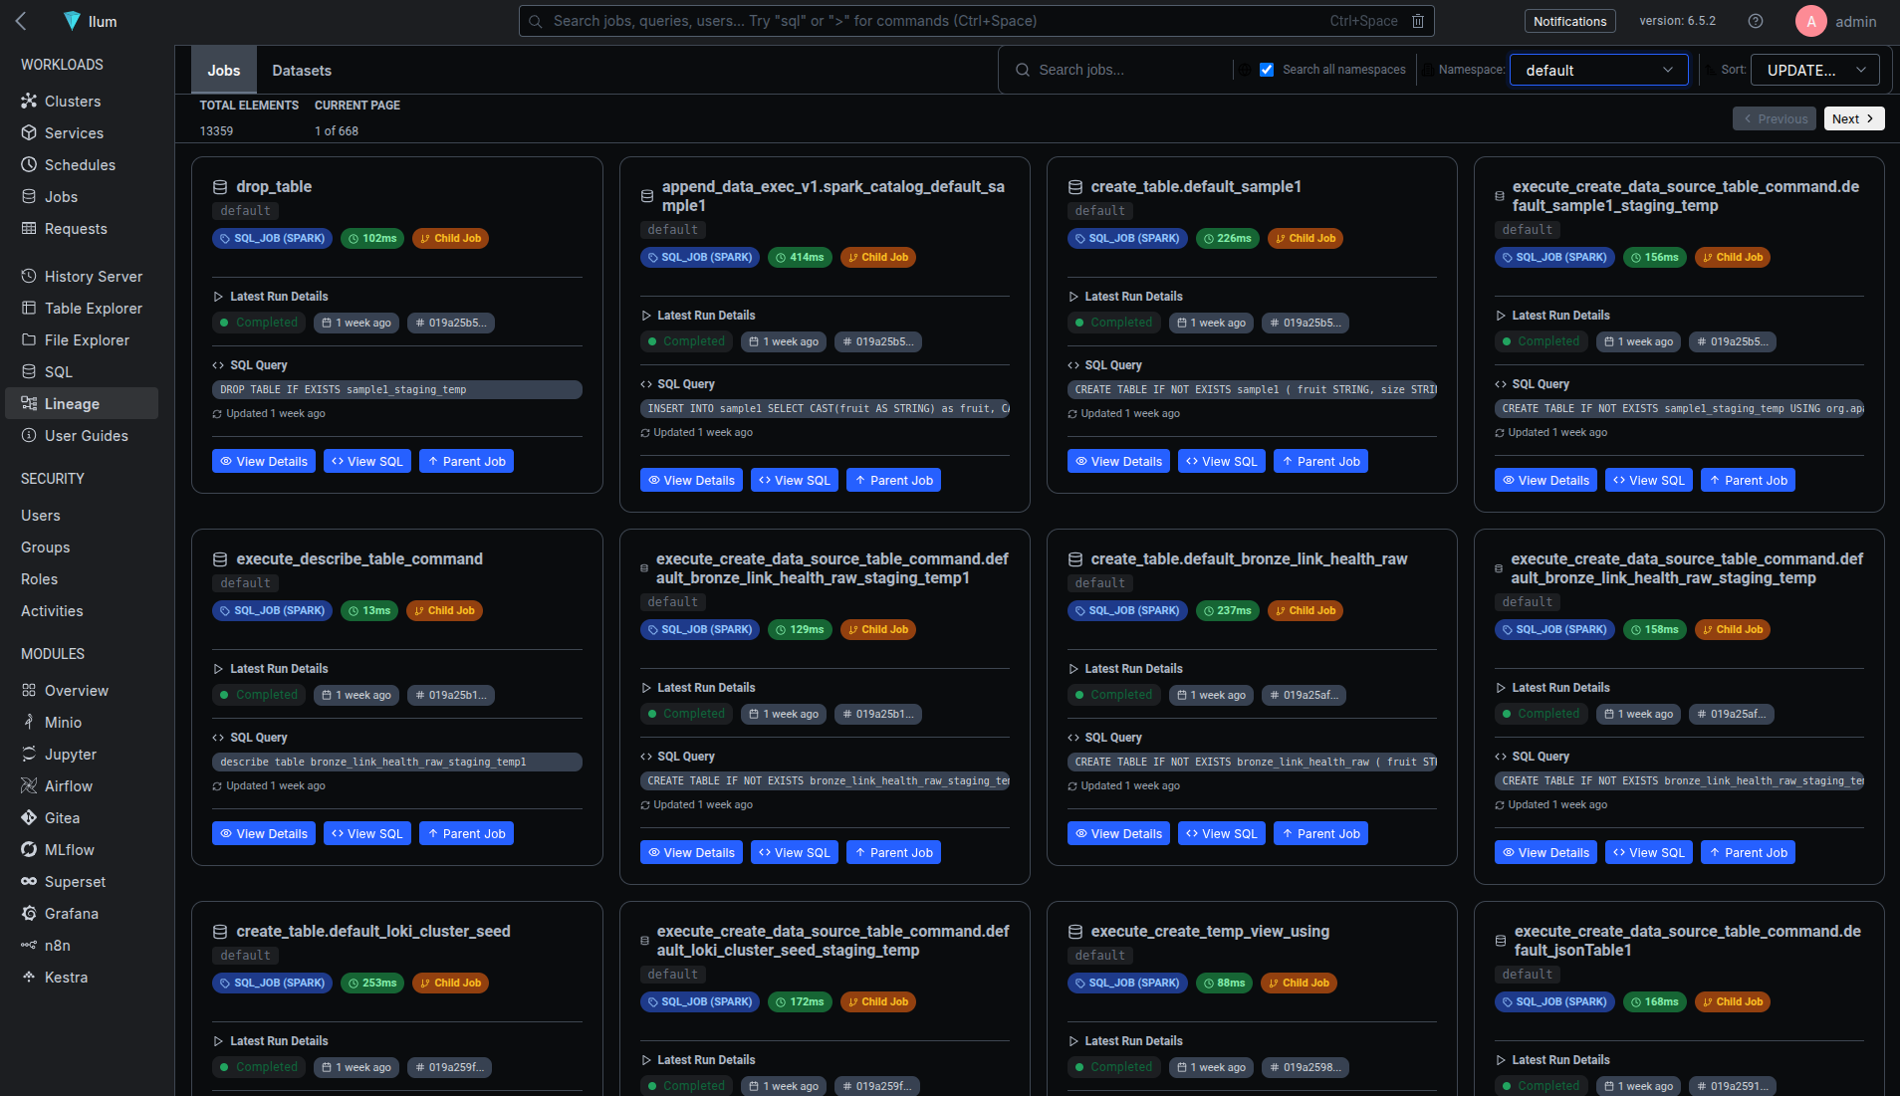Click the trash icon in global search bar
The image size is (1900, 1096).
1418,21
